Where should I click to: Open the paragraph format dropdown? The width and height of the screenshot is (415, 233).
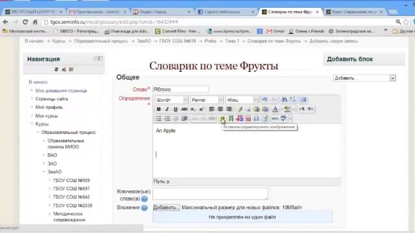pyautogui.click(x=242, y=100)
